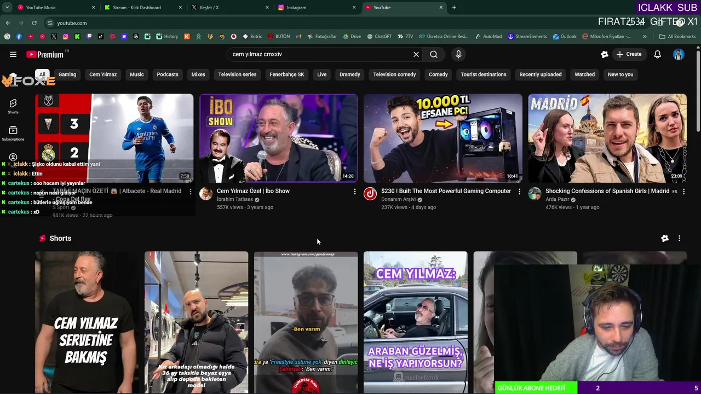The height and width of the screenshot is (394, 701).
Task: Open the account avatar menu
Action: [x=679, y=54]
